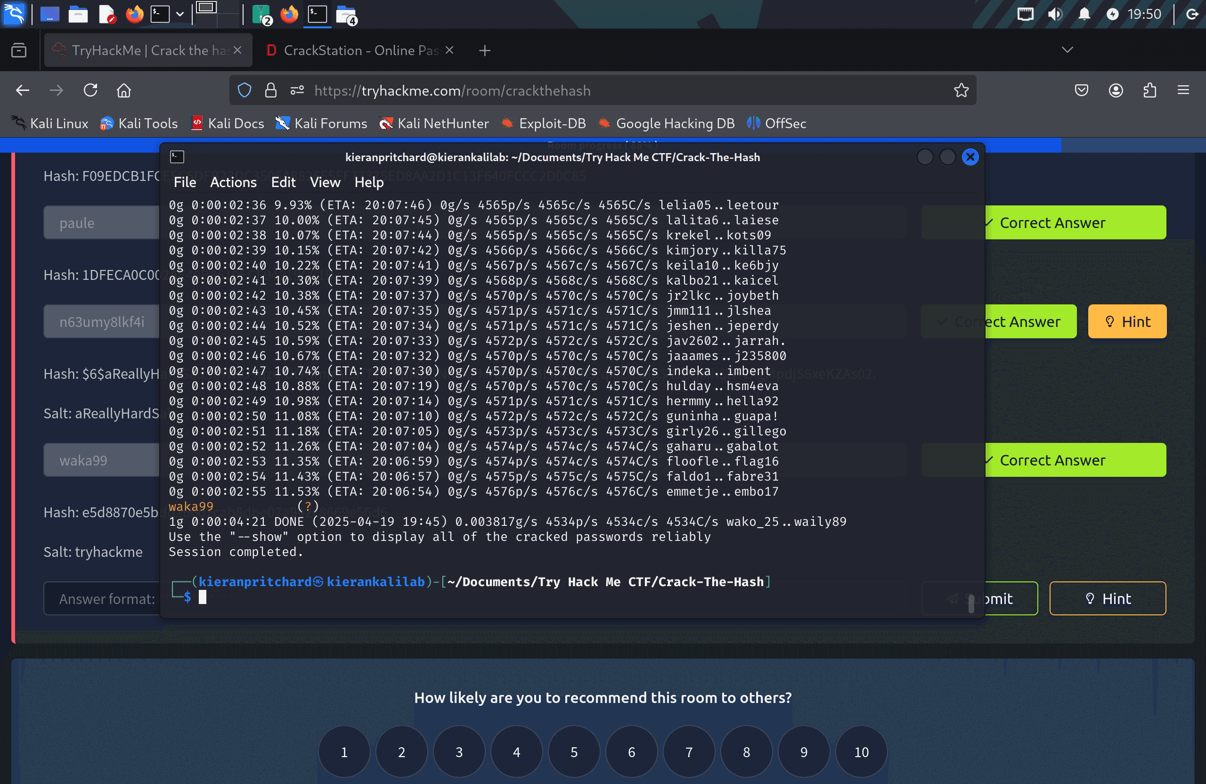1206x784 pixels.
Task: Rate recommendation as 5
Action: pyautogui.click(x=574, y=752)
